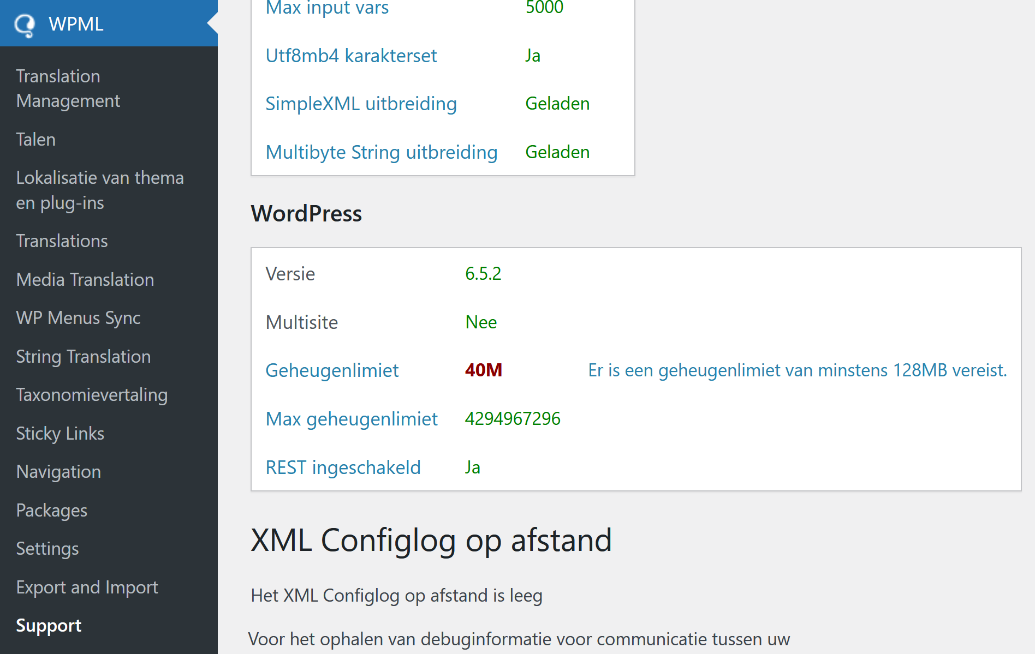Click the Max input vars value 5000
The width and height of the screenshot is (1035, 654).
tap(544, 8)
